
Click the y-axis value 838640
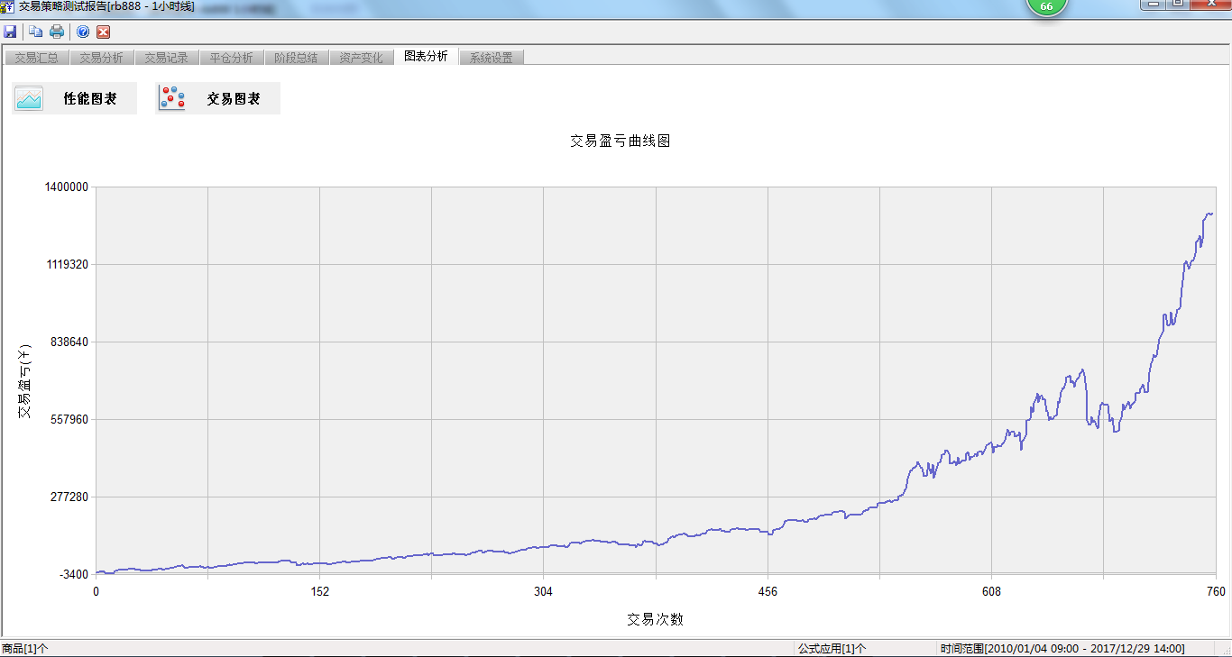coord(69,342)
